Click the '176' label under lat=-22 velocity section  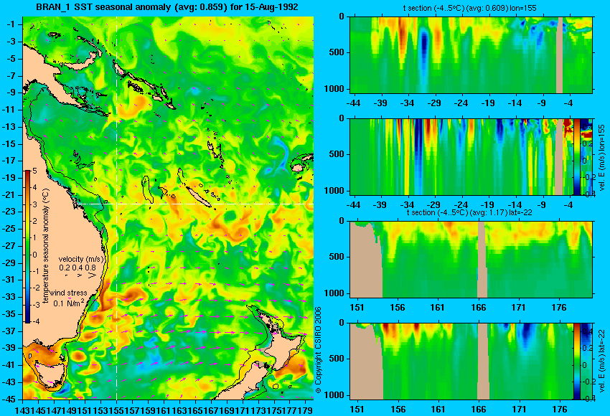[560, 410]
